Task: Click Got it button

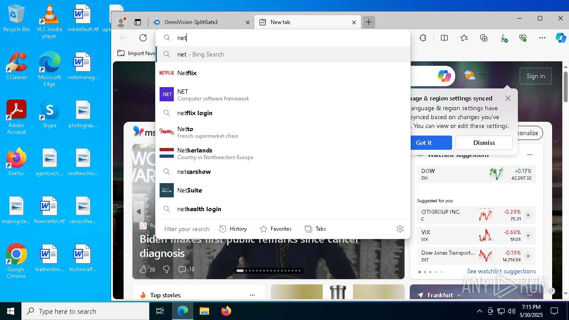Action: [x=424, y=143]
